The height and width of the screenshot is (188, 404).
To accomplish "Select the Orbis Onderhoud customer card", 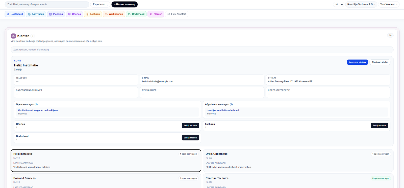I will (x=298, y=161).
